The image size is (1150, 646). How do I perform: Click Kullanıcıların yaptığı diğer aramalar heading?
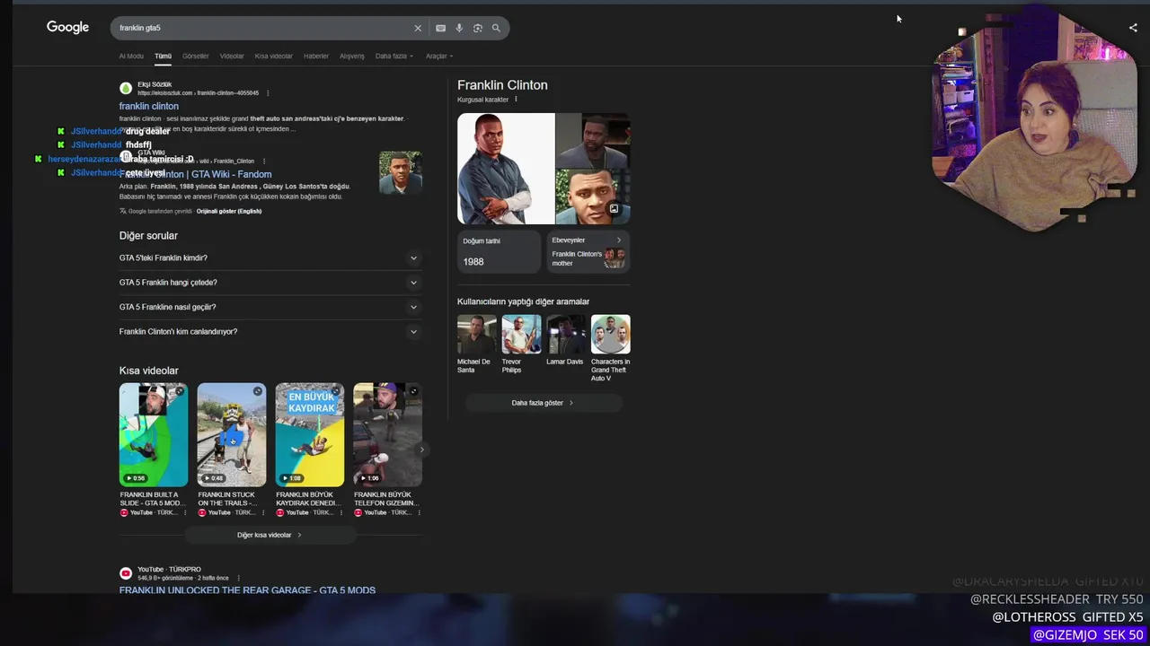pyautogui.click(x=523, y=301)
